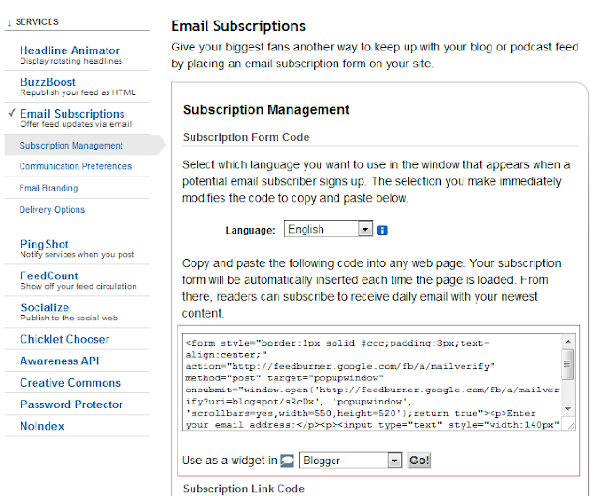This screenshot has height=496, width=598.
Task: Click the code box scroll-up arrow
Action: pyautogui.click(x=567, y=343)
